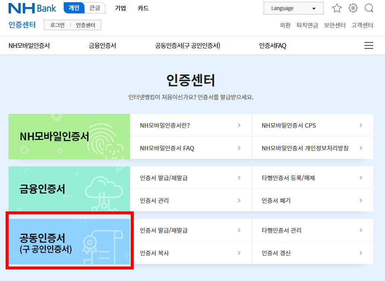Select the 기업 menu item
The width and height of the screenshot is (385, 281).
coord(120,8)
